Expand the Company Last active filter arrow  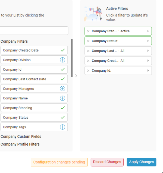pyautogui.click(x=148, y=51)
